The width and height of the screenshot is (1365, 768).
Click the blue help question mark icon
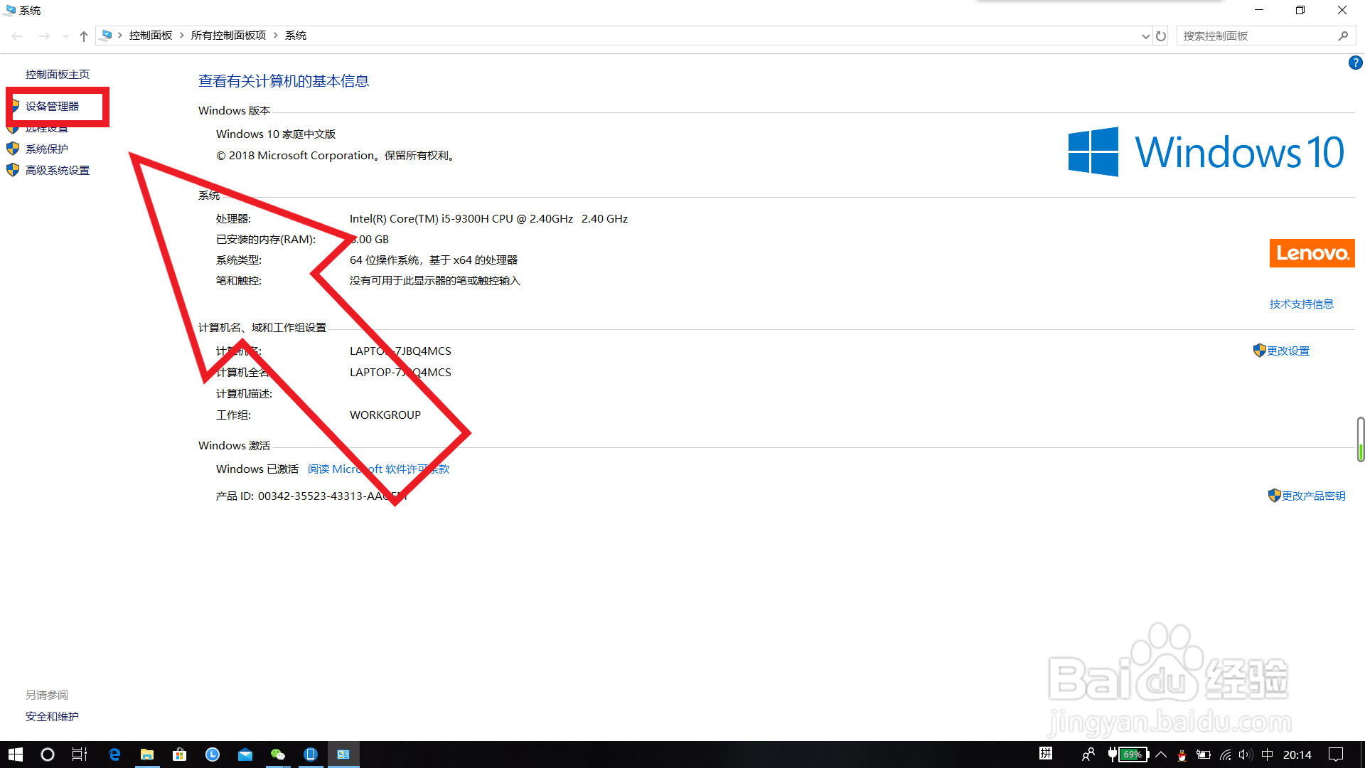pos(1355,63)
